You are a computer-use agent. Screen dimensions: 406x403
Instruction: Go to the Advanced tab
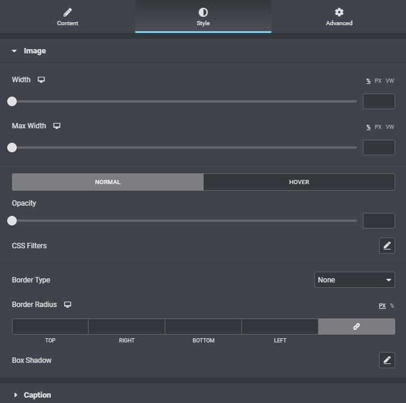(339, 17)
